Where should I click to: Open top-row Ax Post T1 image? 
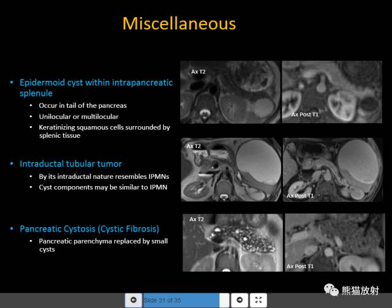[x=332, y=92]
